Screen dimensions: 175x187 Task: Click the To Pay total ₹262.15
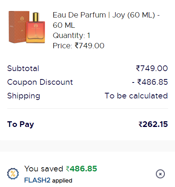pyautogui.click(x=153, y=124)
